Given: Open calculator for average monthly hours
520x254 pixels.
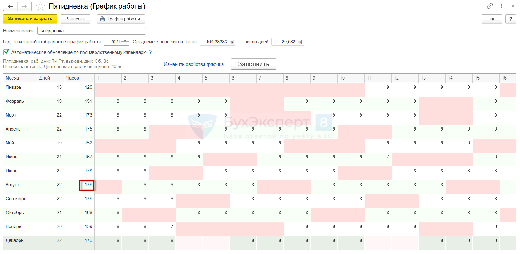Looking at the screenshot, I should [232, 42].
